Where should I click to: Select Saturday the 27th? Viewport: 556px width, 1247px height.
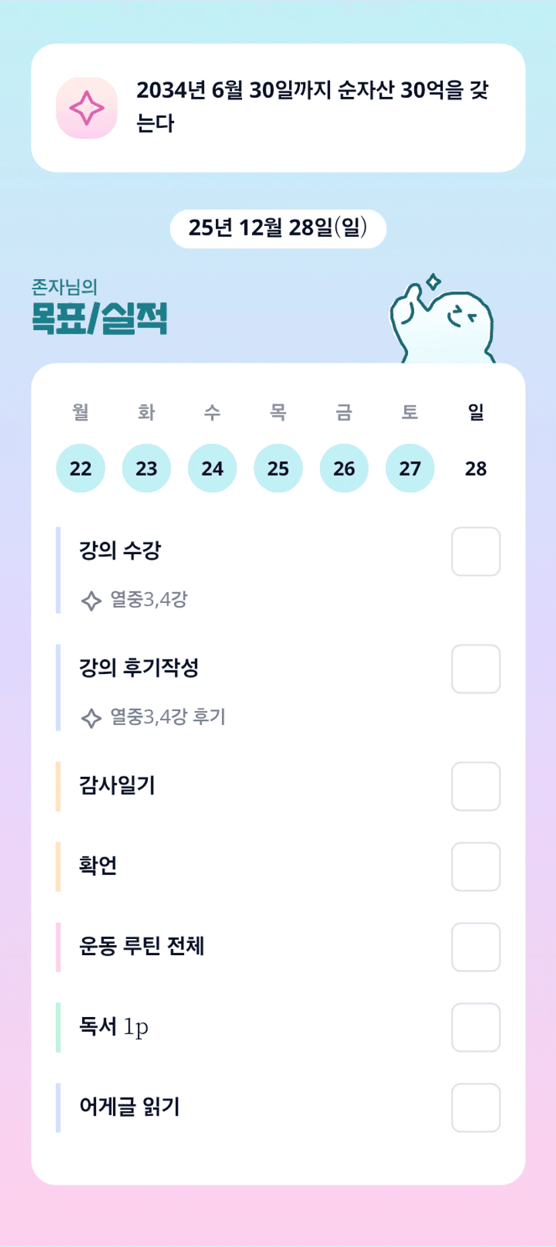[410, 468]
